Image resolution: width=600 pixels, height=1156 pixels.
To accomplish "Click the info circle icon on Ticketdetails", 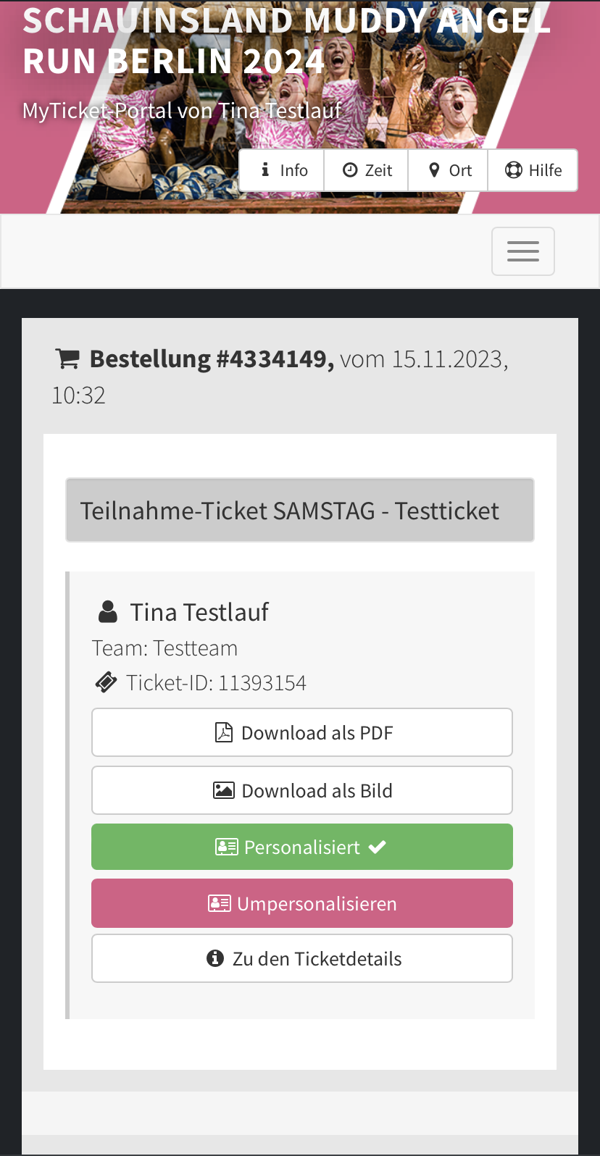I will pyautogui.click(x=215, y=958).
